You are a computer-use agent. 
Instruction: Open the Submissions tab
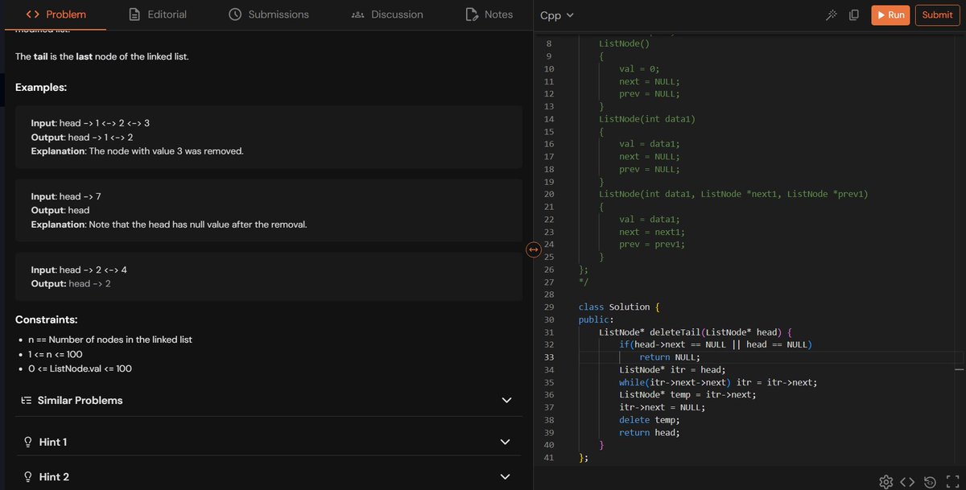(269, 14)
